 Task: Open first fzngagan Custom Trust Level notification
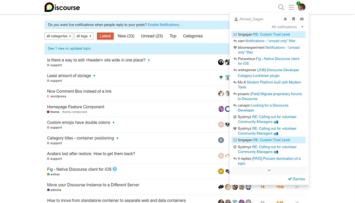pyautogui.click(x=269, y=34)
